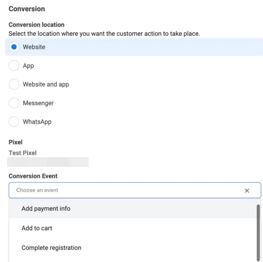The image size is (263, 262).
Task: Click the event dropdown list scrollbar
Action: [258, 232]
